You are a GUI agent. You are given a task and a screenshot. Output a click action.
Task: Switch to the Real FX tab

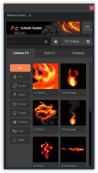(x=50, y=53)
